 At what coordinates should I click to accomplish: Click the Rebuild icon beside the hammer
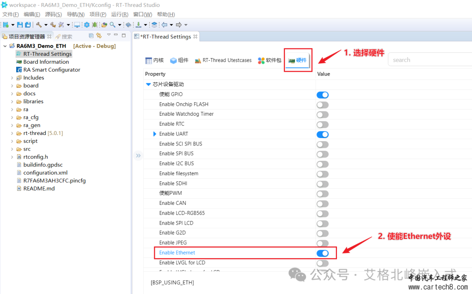click(53, 24)
